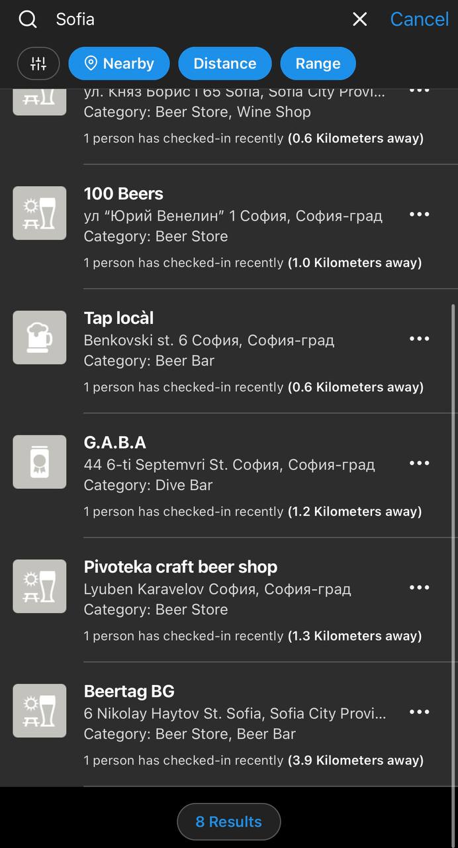458x848 pixels.
Task: Cancel the venue search
Action: point(419,20)
